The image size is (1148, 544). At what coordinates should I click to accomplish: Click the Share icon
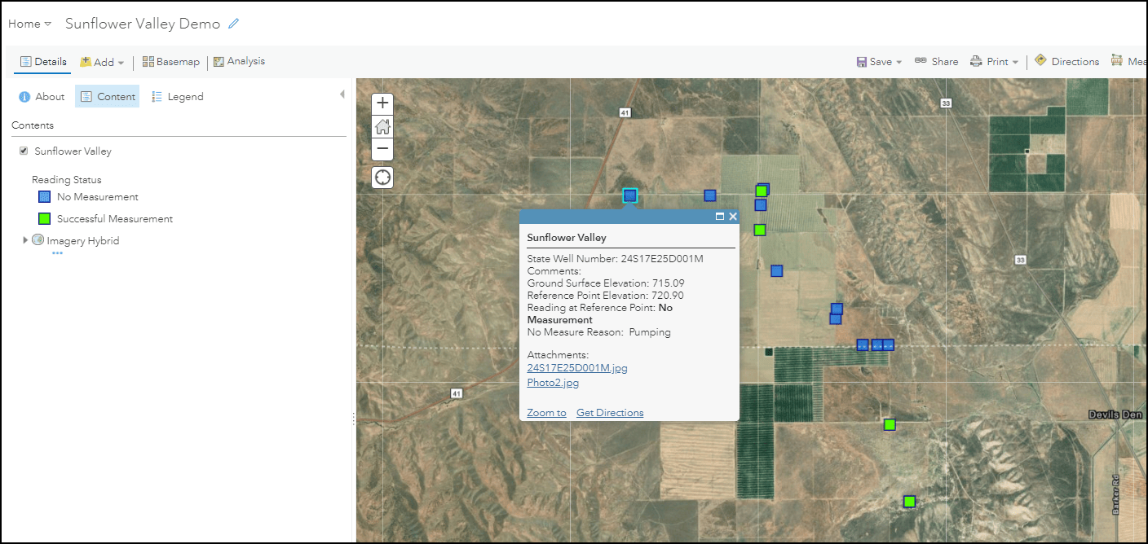click(x=936, y=61)
